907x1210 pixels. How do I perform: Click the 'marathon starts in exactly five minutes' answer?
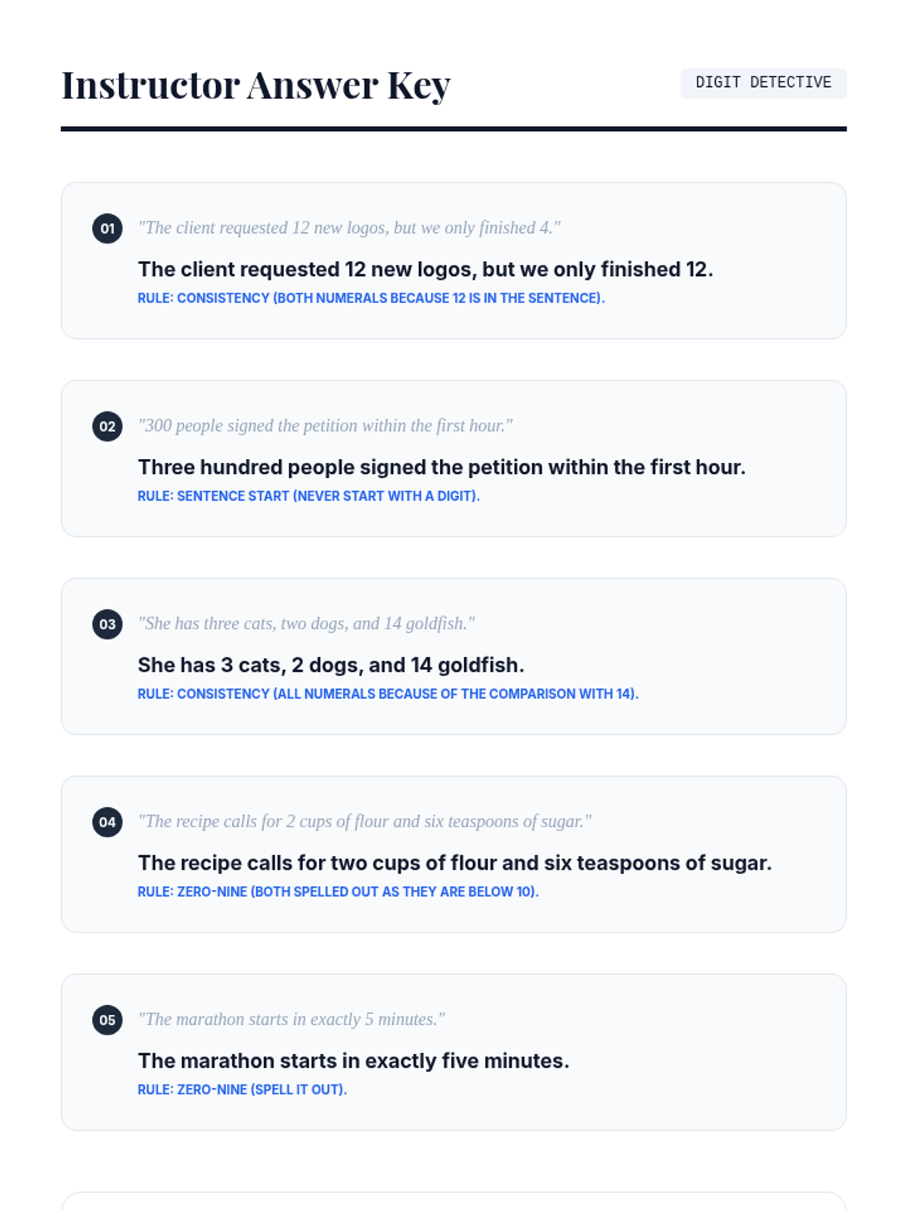pos(354,1061)
